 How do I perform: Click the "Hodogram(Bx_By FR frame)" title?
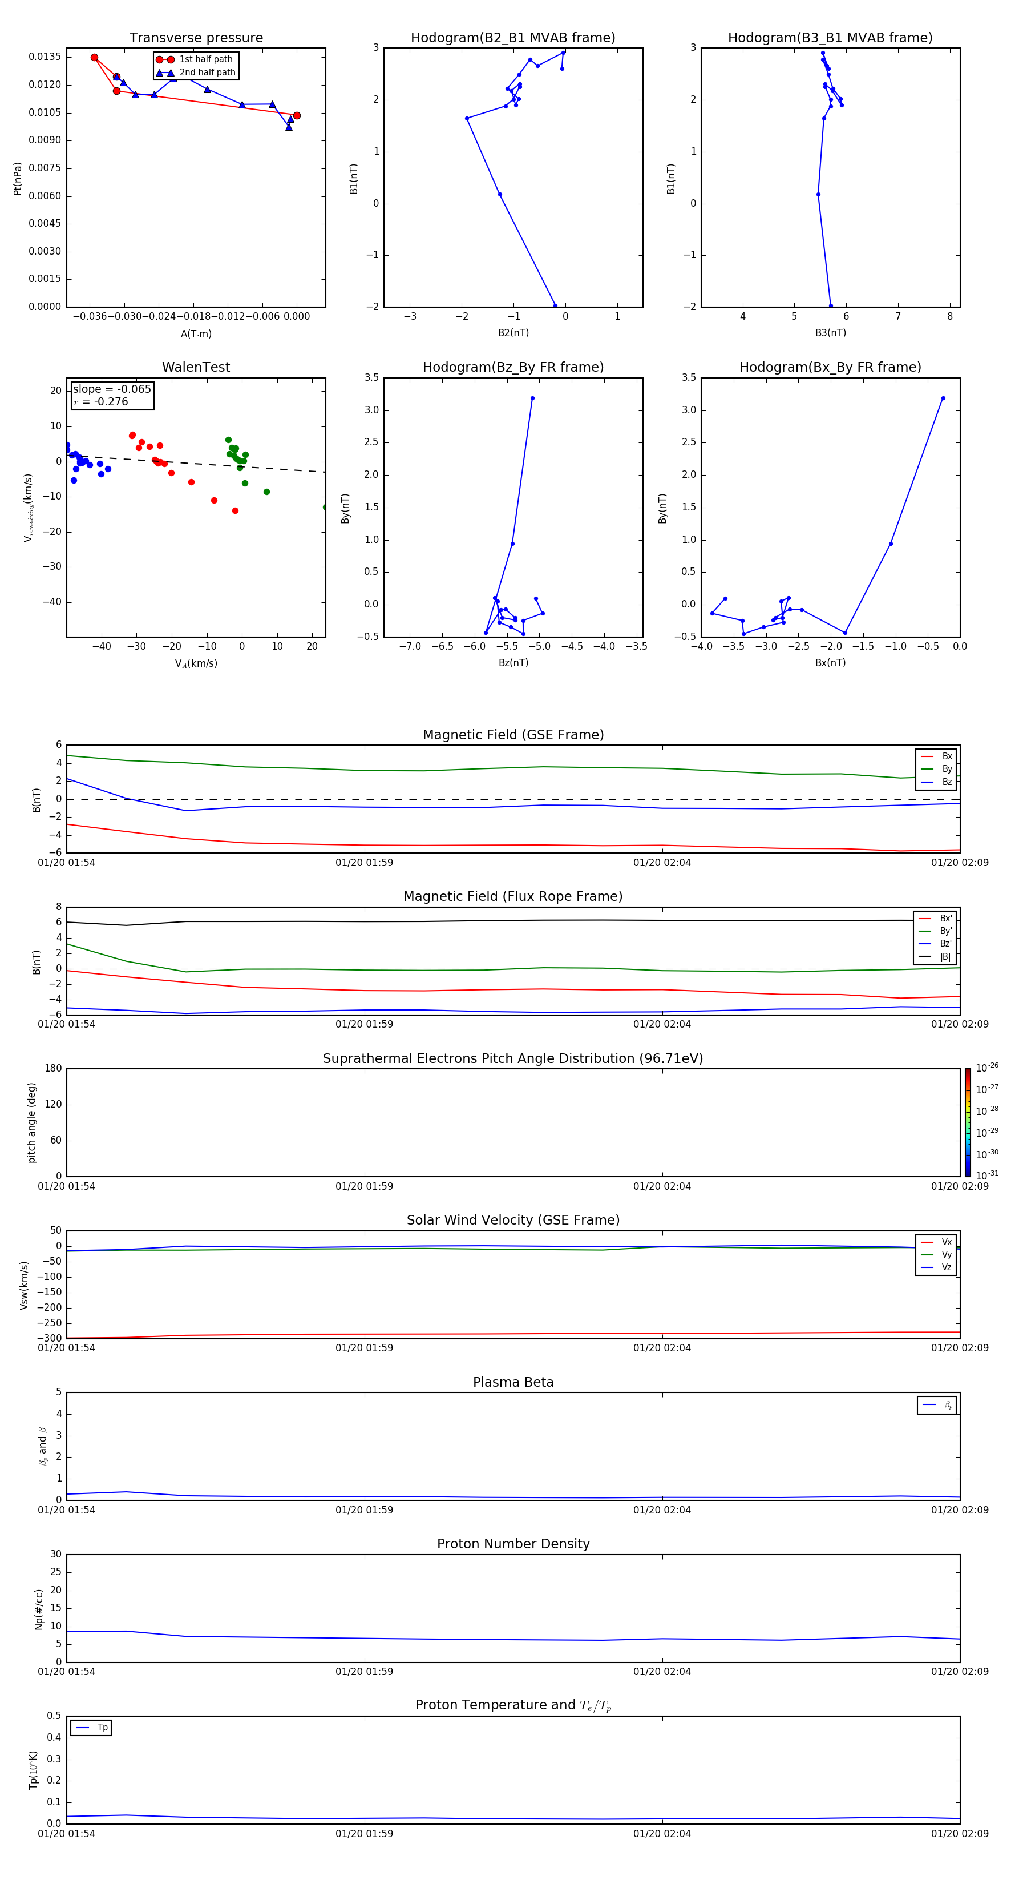click(830, 367)
